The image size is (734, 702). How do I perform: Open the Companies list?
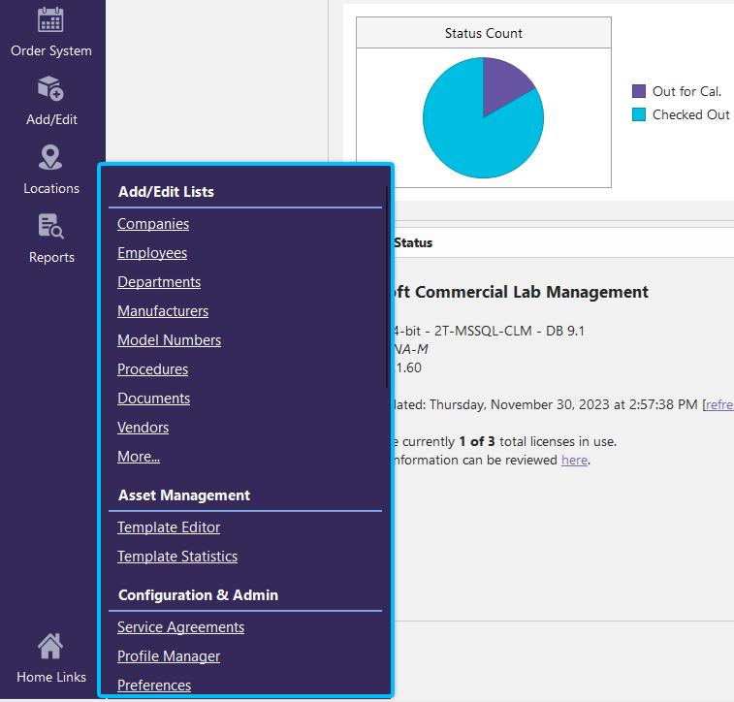tap(153, 224)
